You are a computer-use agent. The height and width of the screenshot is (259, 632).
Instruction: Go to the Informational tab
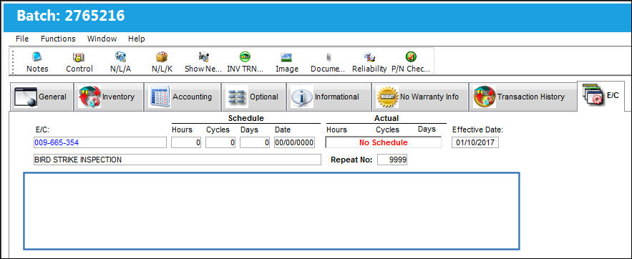coord(329,97)
